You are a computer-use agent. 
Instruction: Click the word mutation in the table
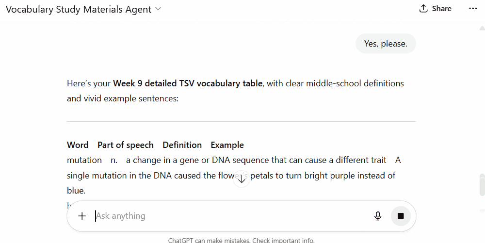click(84, 160)
